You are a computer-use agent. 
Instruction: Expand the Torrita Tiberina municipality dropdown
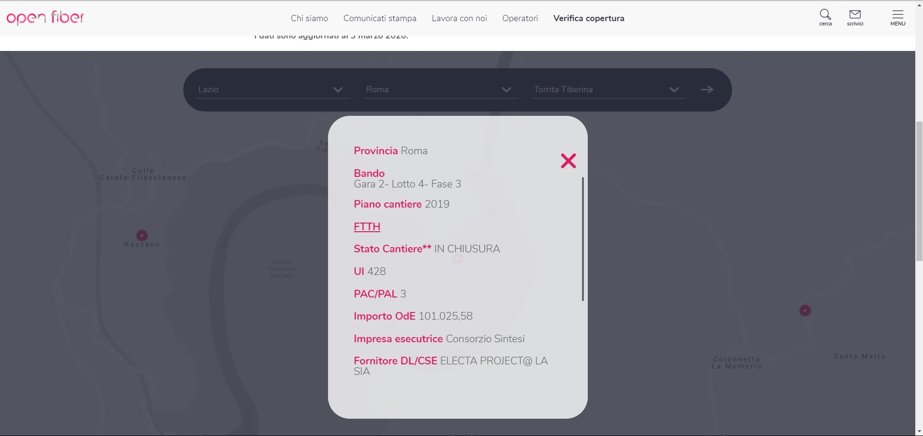pyautogui.click(x=609, y=89)
